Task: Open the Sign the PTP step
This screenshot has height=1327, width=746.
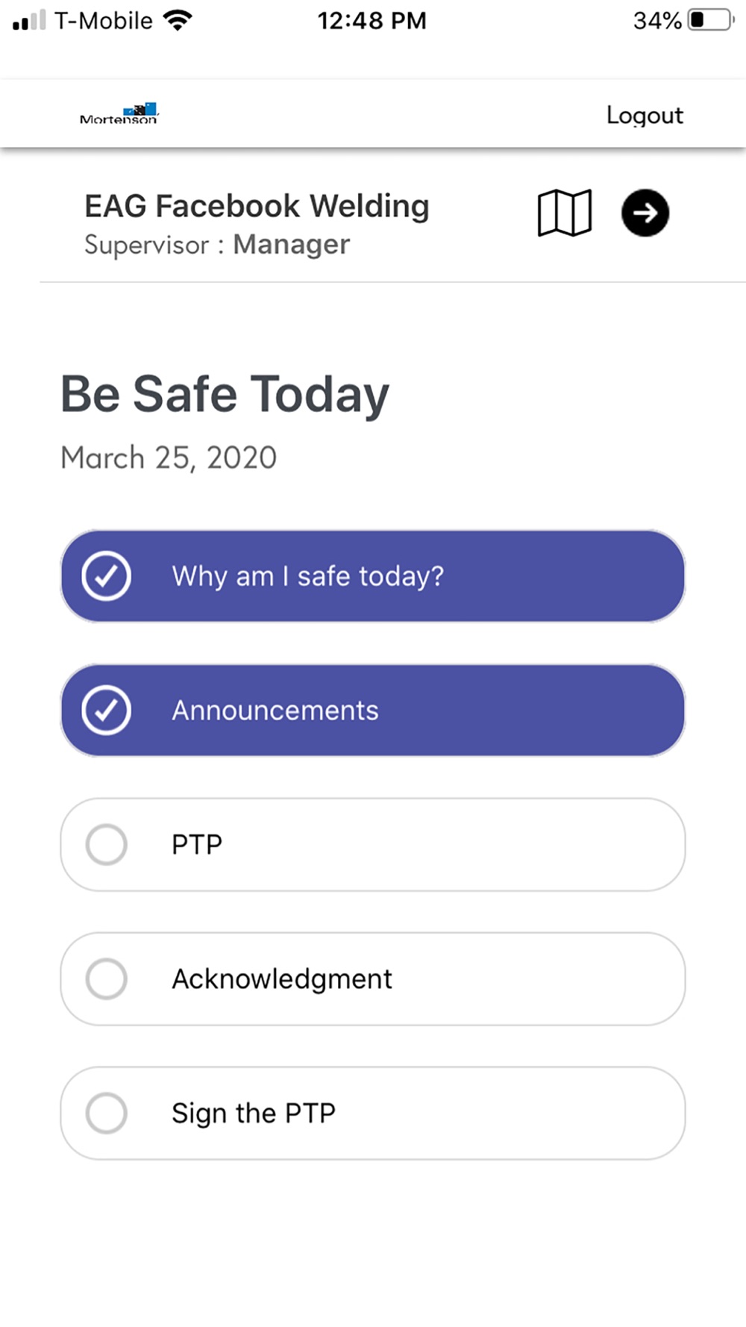Action: [x=373, y=1114]
